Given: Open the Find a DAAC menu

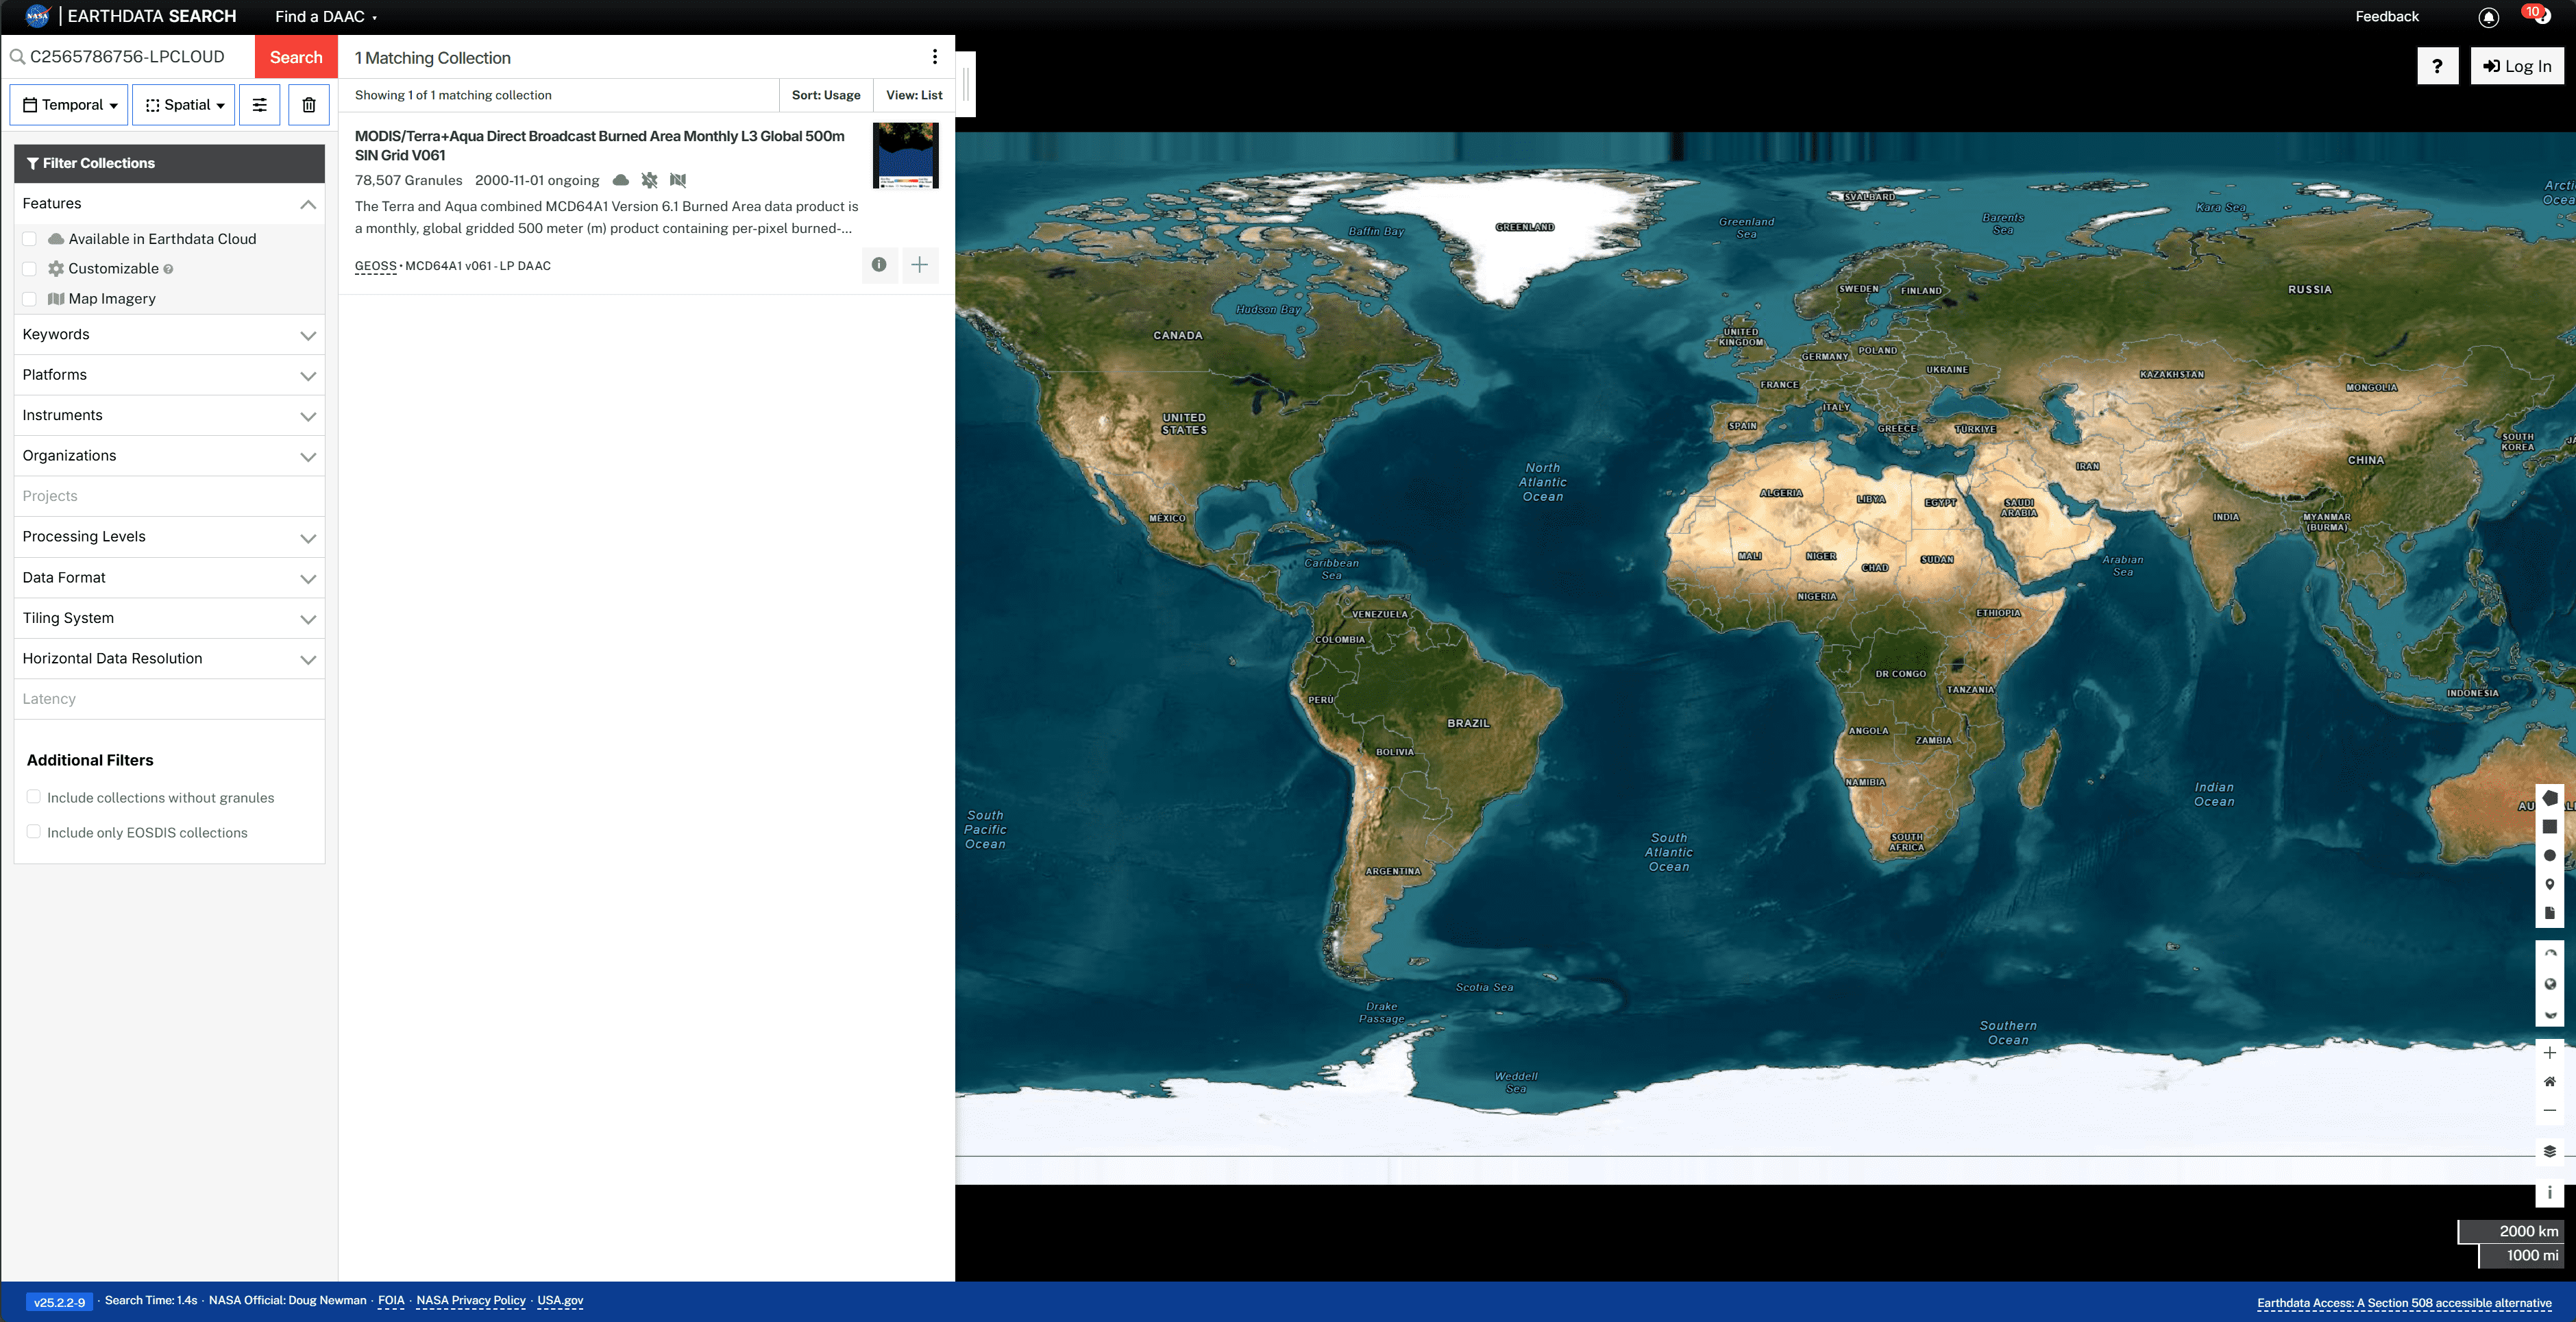Looking at the screenshot, I should pyautogui.click(x=325, y=17).
